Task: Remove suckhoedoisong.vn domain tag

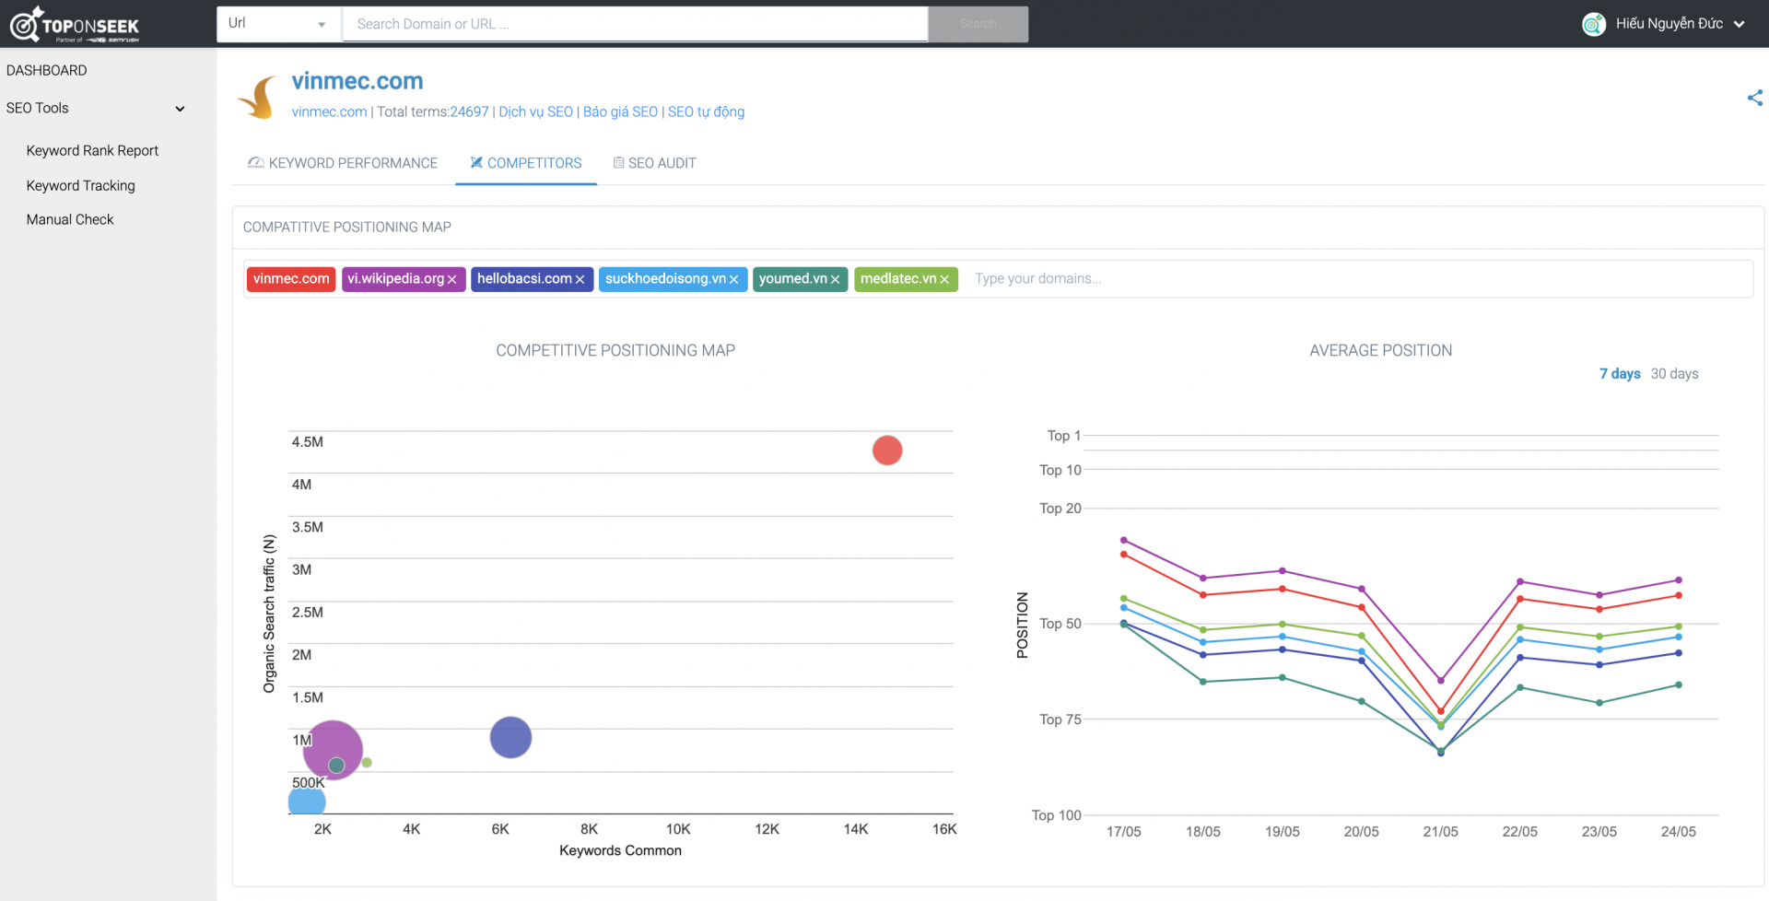Action: coord(734,280)
